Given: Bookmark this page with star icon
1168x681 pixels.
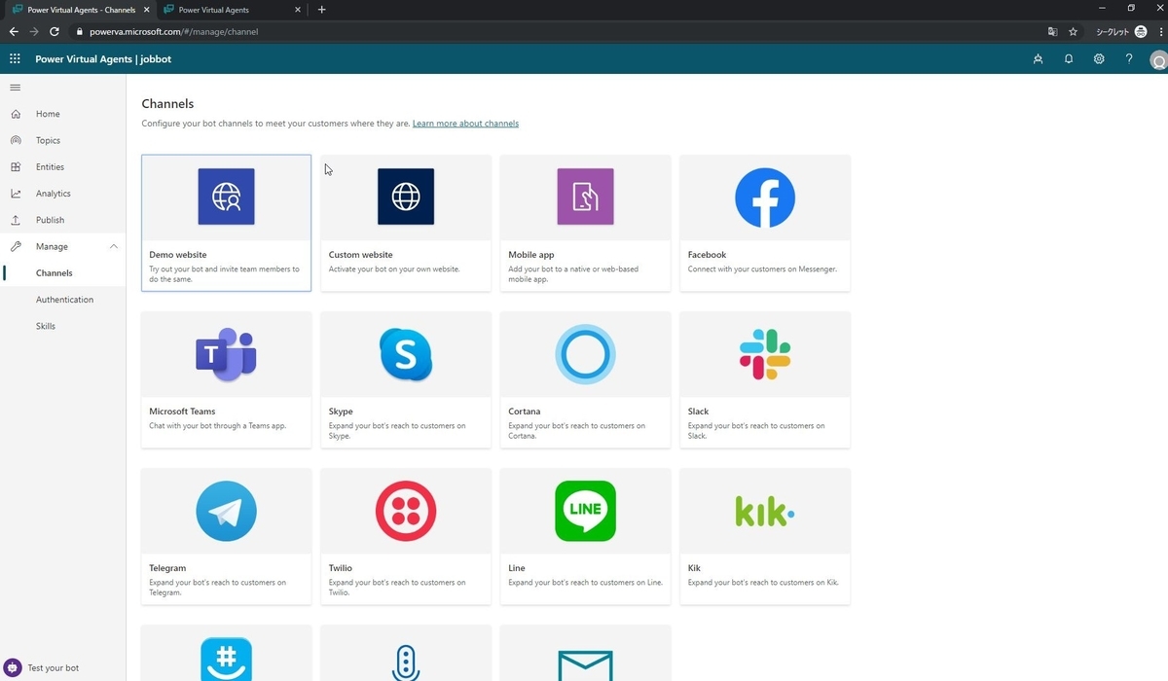Looking at the screenshot, I should [x=1073, y=31].
